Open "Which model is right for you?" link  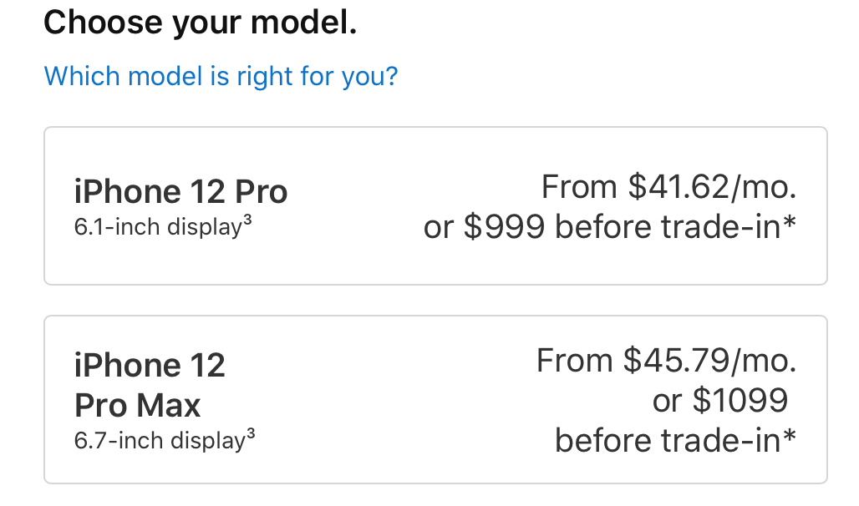pyautogui.click(x=221, y=77)
